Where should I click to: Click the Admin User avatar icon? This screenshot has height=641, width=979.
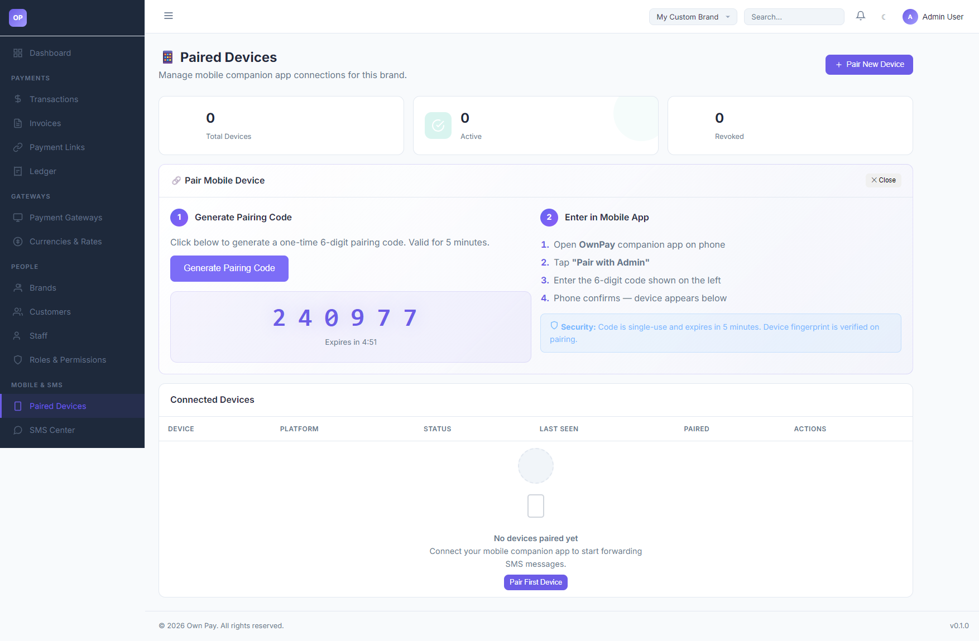910,17
